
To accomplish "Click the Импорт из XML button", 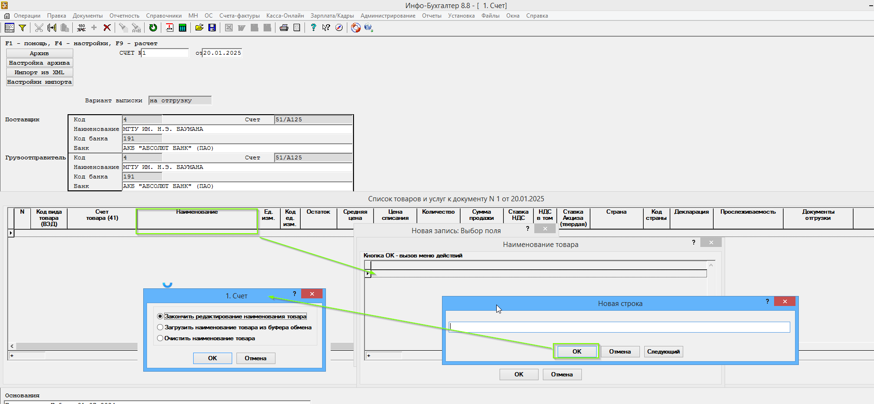I will coord(39,72).
